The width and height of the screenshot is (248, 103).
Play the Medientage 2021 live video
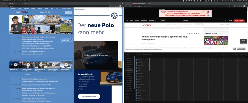click(x=16, y=65)
